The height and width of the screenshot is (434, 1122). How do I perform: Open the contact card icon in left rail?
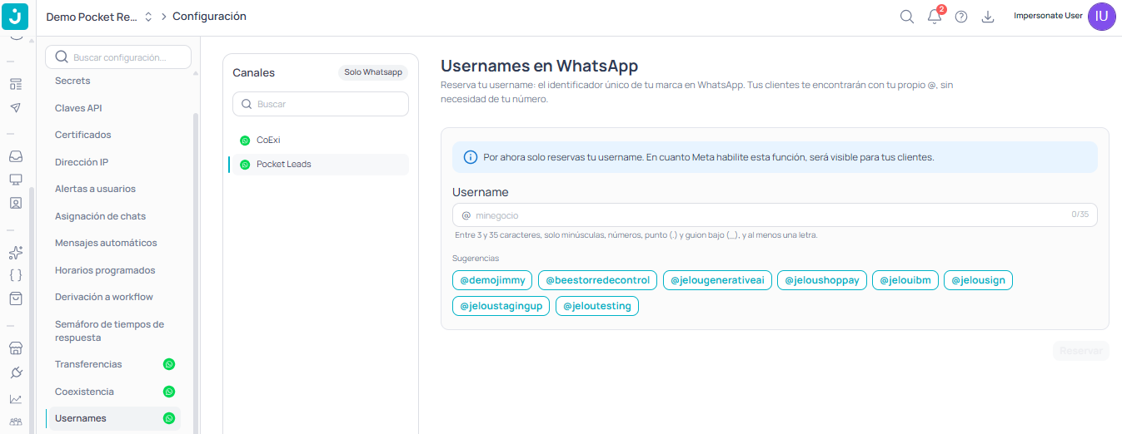16,203
